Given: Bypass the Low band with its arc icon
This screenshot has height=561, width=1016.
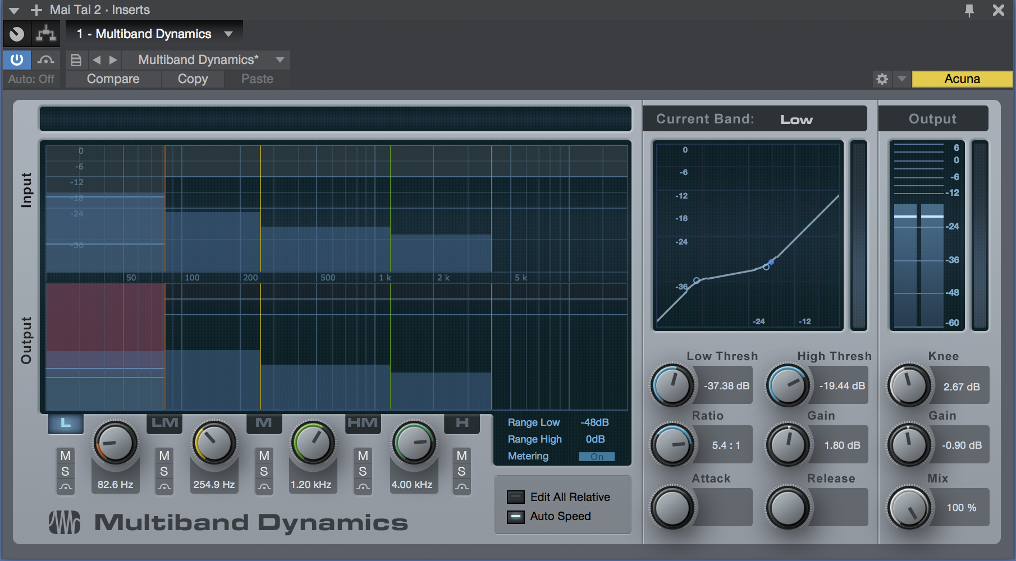Looking at the screenshot, I should click(66, 487).
